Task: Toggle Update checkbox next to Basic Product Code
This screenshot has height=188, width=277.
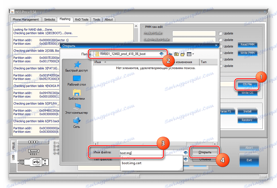Action: point(220,40)
